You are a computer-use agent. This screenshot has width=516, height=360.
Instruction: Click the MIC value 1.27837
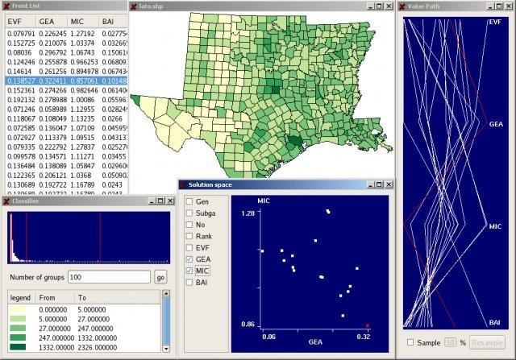point(82,147)
